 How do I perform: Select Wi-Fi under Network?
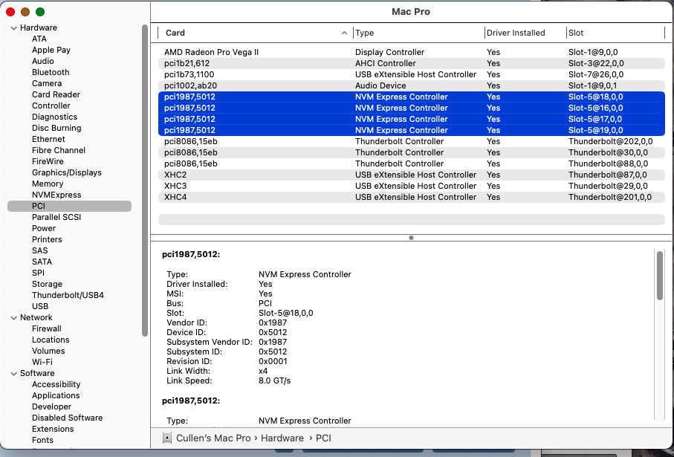(42, 363)
